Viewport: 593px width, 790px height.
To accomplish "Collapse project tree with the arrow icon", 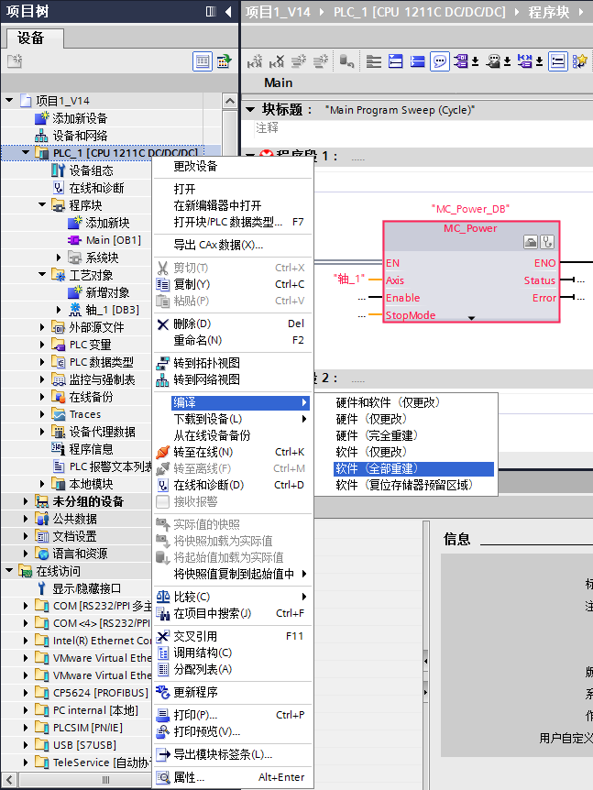I will pos(228,11).
